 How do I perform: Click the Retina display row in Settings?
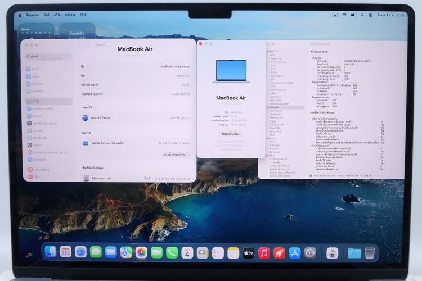click(136, 143)
